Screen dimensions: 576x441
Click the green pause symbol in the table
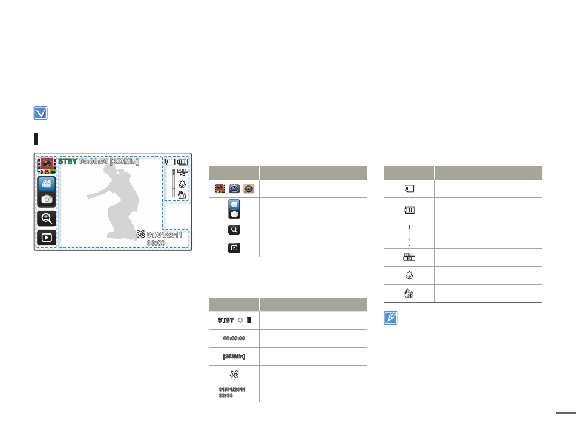(248, 320)
